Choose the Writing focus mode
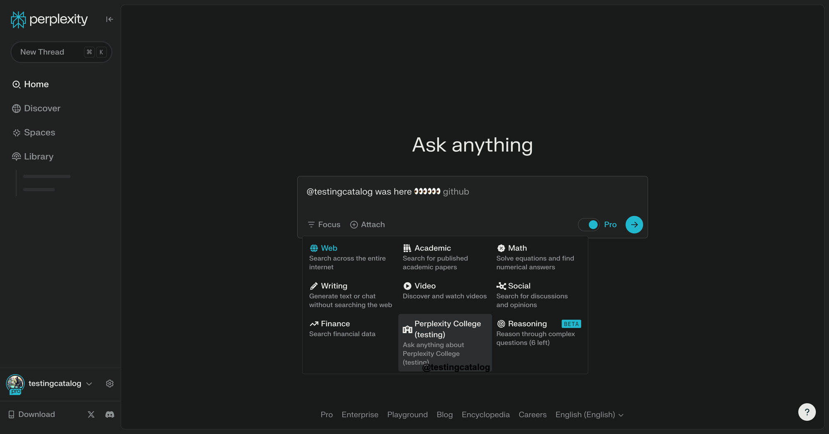 tap(351, 295)
